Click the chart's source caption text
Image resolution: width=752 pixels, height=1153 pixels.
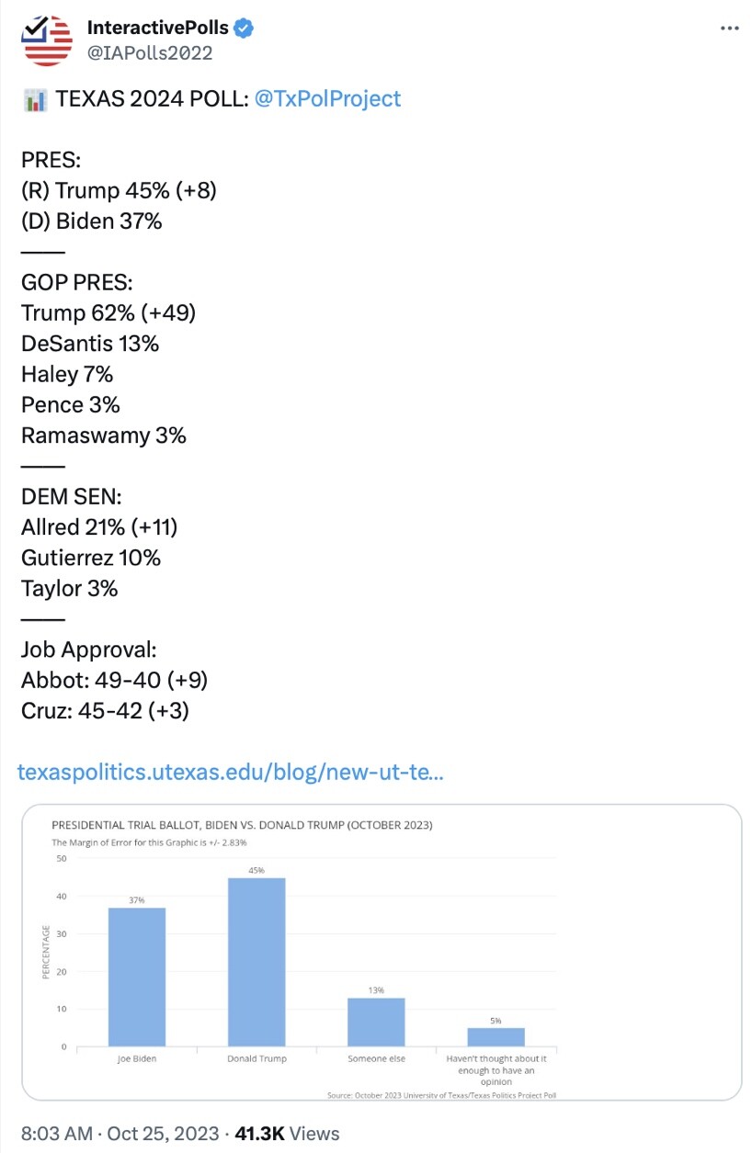tap(442, 1094)
